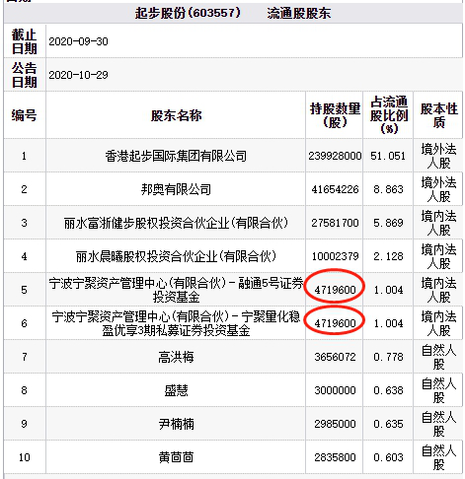This screenshot has height=479, width=465.
Task: Click the 股东名称 column header
Action: (176, 115)
